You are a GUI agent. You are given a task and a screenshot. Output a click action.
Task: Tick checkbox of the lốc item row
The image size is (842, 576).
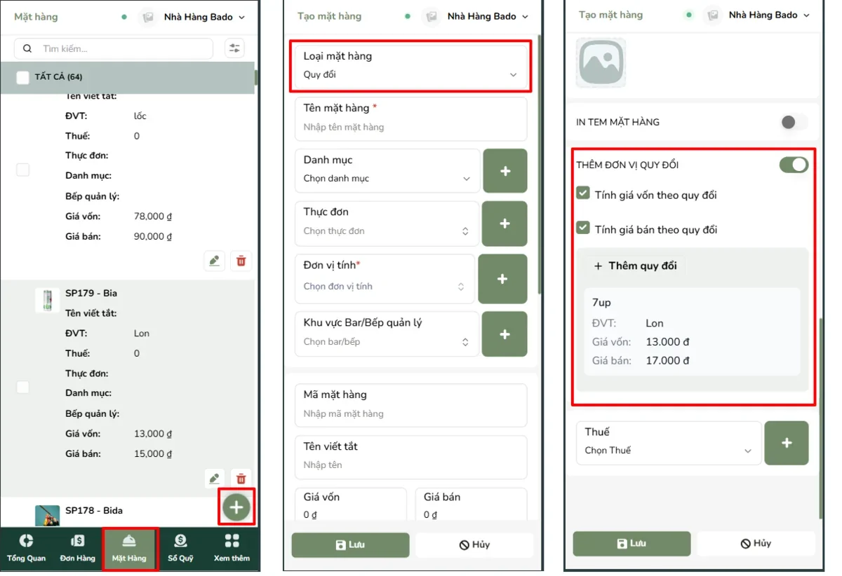23,170
